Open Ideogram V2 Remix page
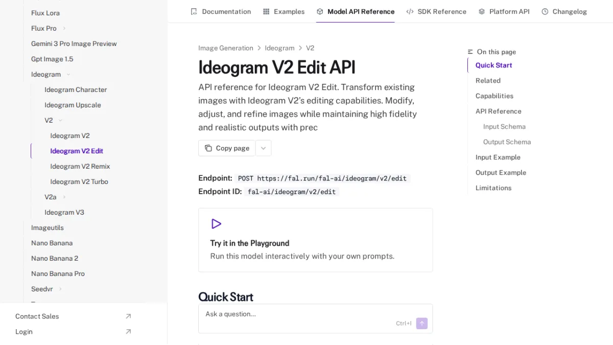This screenshot has height=345, width=613. point(80,166)
